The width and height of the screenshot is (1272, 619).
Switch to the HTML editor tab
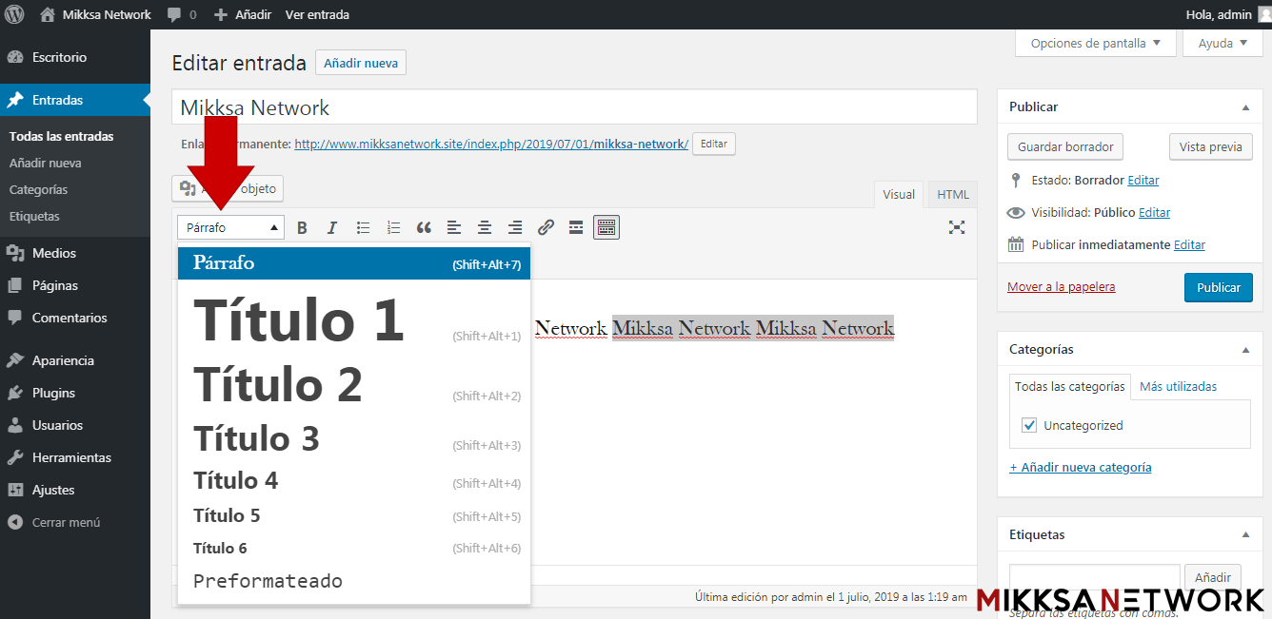[952, 194]
